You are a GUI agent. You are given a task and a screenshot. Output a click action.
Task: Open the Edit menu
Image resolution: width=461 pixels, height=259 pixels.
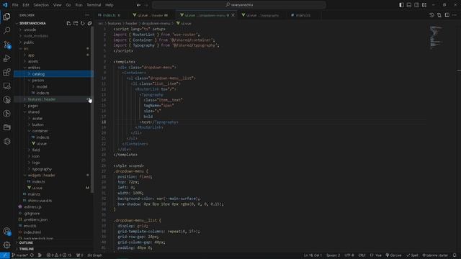pyautogui.click(x=26, y=5)
